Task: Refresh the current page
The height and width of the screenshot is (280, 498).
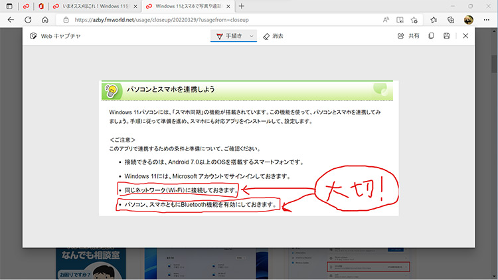Action: pyautogui.click(x=28, y=20)
